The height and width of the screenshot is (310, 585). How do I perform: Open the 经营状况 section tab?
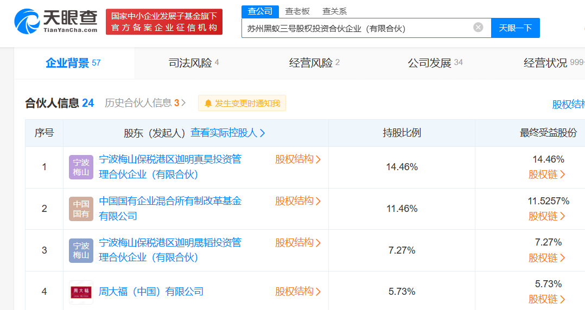pyautogui.click(x=554, y=63)
